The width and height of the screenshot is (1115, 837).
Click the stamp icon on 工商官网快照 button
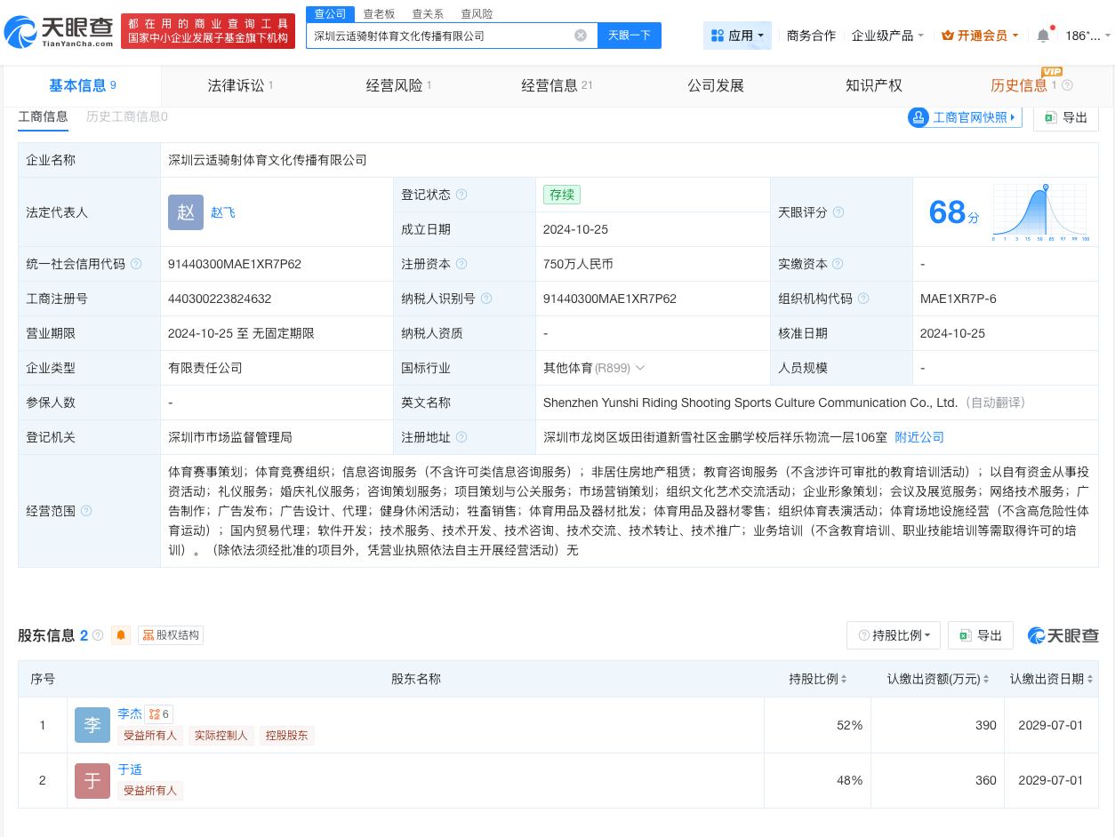918,116
